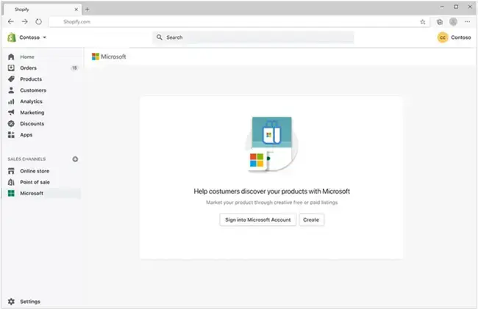Open the Settings gear icon

coord(11,302)
